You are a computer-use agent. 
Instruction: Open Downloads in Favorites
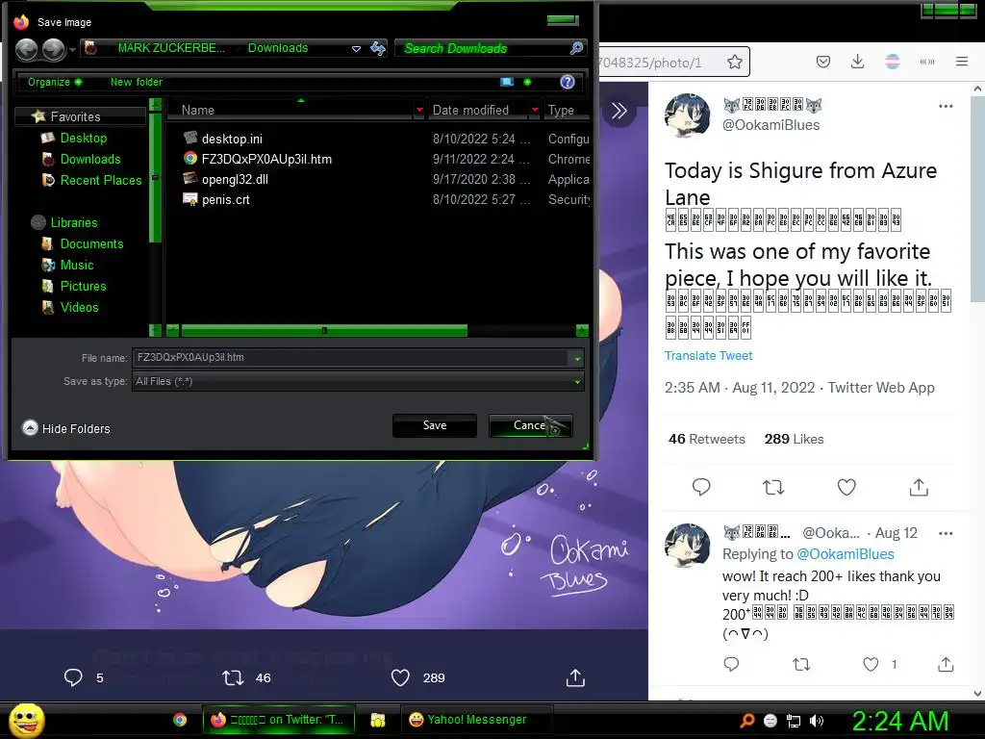[x=89, y=159]
